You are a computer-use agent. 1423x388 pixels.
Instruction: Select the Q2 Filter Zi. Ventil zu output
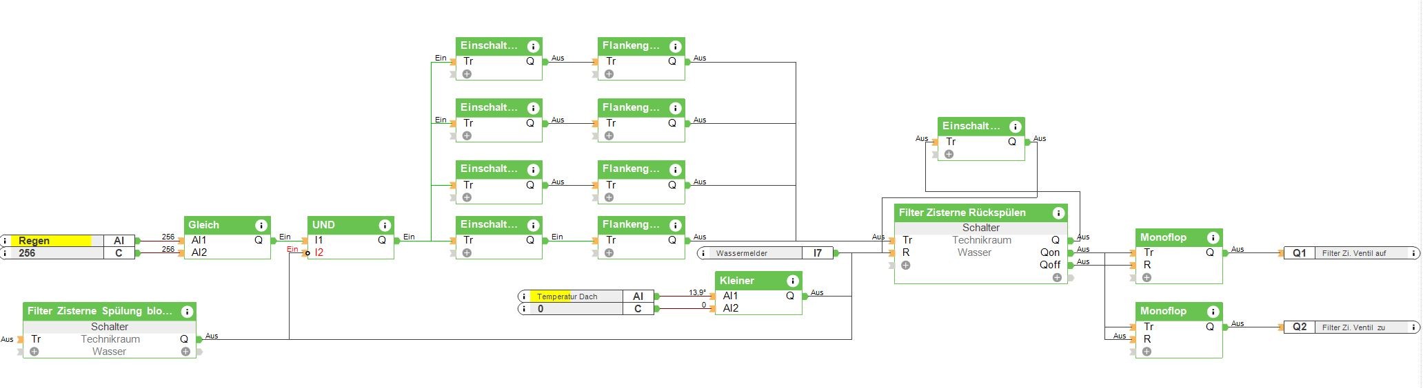pos(1351,327)
